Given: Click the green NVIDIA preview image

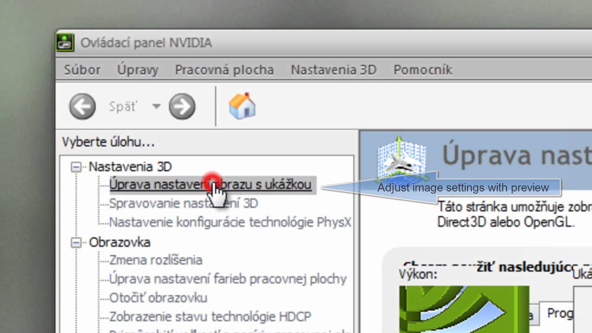Looking at the screenshot, I should (464, 309).
